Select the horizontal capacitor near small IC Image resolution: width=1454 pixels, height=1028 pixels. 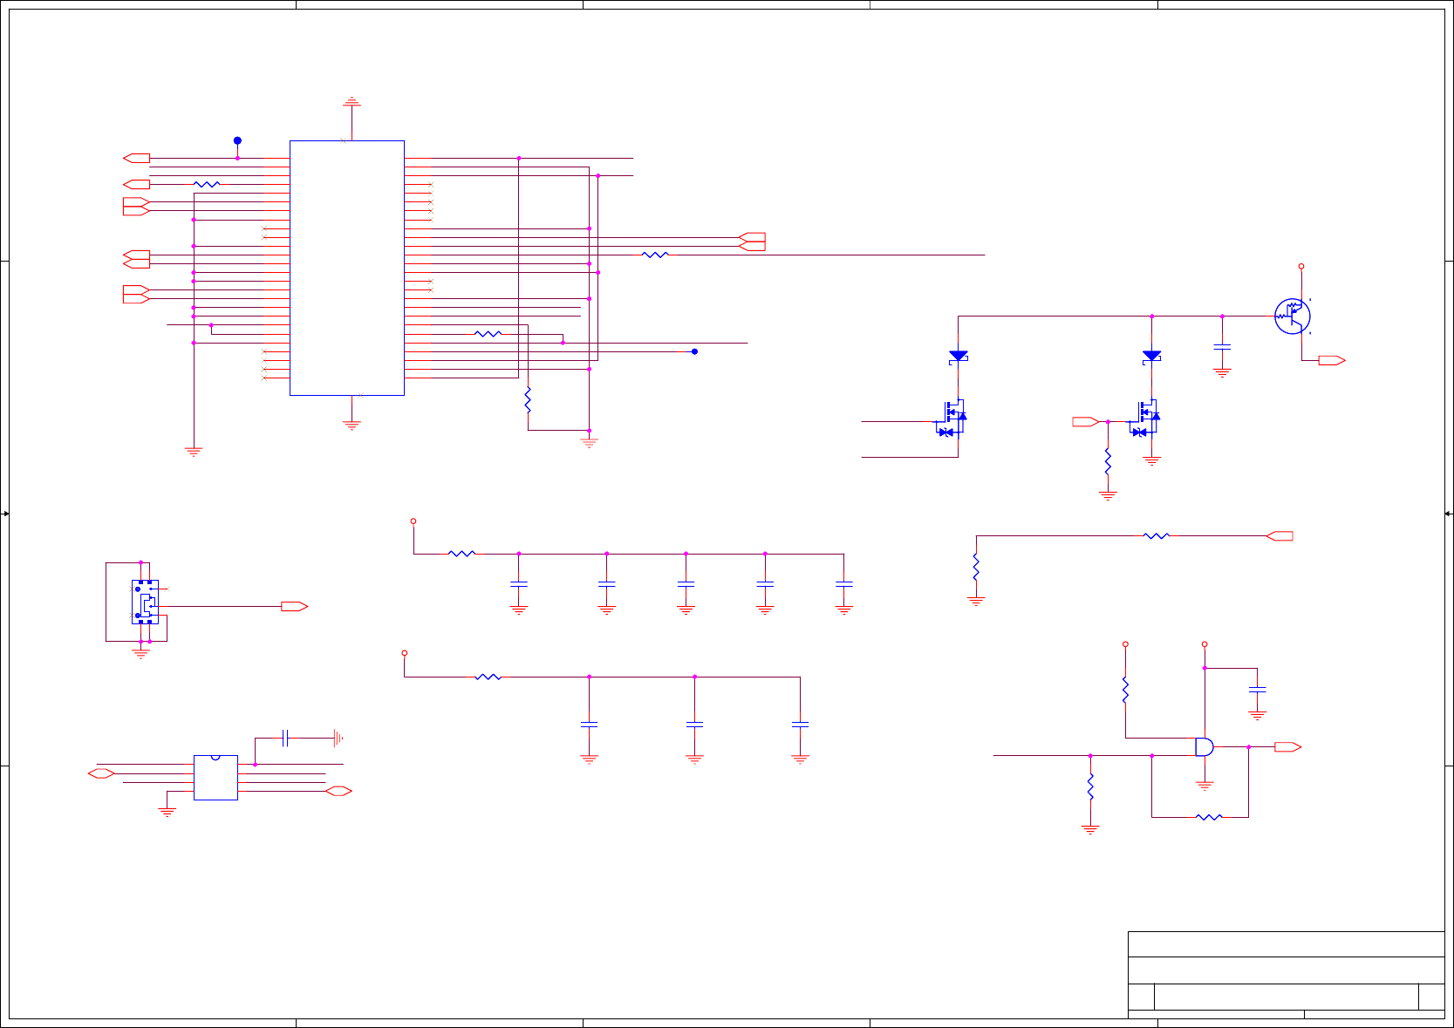(x=285, y=739)
